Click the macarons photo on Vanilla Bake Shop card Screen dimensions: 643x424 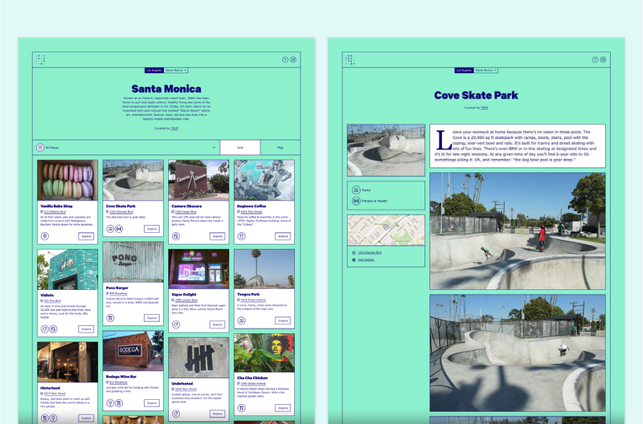tap(68, 180)
